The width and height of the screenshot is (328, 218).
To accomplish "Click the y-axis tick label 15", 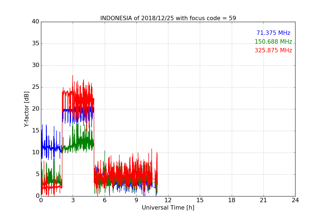I will click(x=36, y=131).
